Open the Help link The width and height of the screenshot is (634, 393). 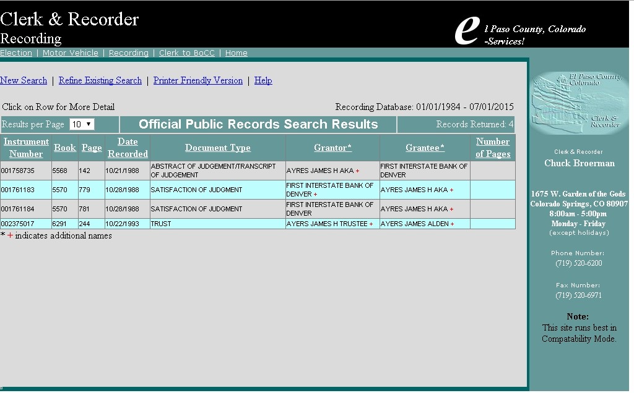point(263,80)
